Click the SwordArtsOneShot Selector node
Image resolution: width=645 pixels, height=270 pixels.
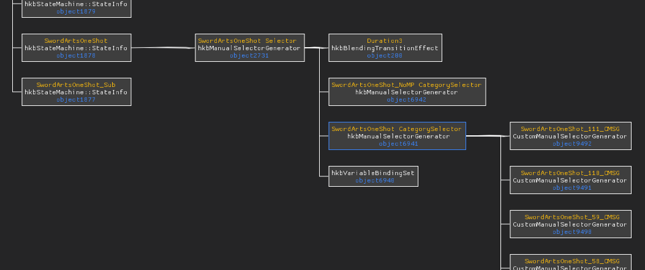pos(249,48)
